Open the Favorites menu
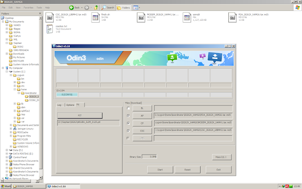 click(x=28, y=8)
